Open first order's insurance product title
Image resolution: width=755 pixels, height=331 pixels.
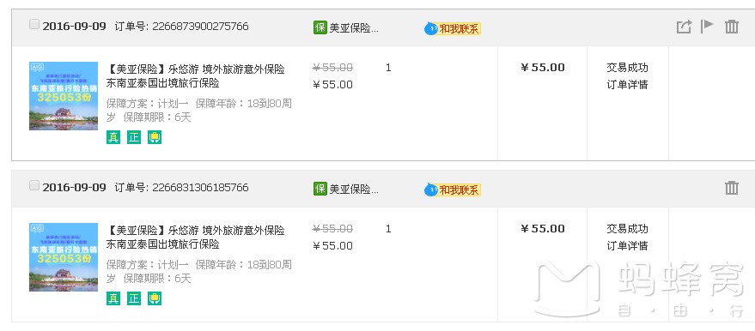195,76
